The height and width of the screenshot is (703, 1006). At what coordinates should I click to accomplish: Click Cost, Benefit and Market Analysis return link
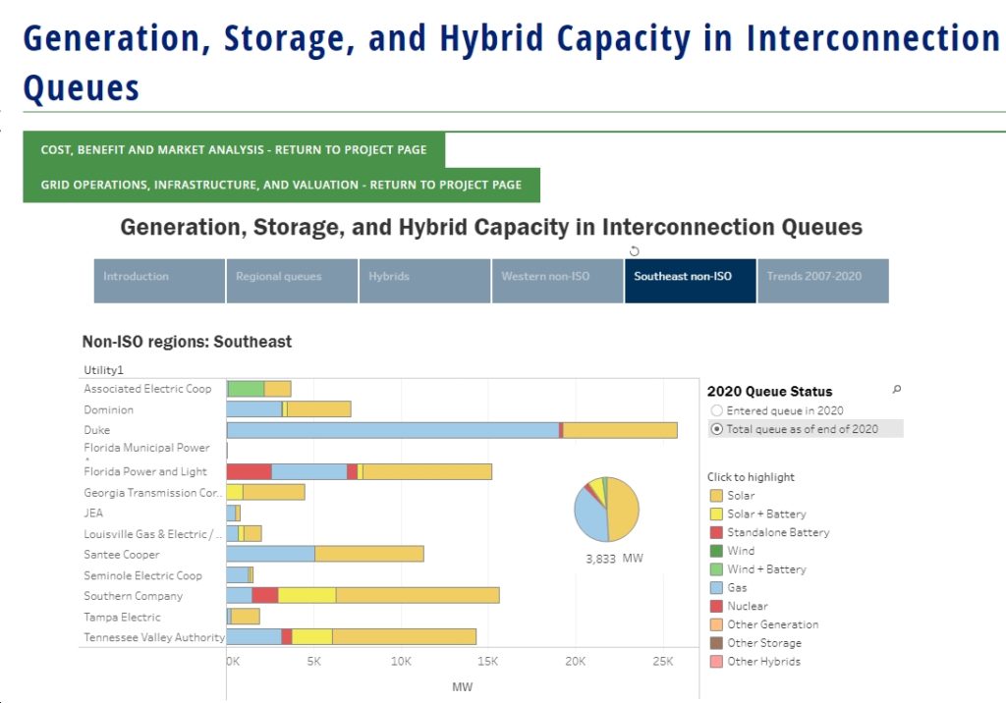tap(234, 149)
